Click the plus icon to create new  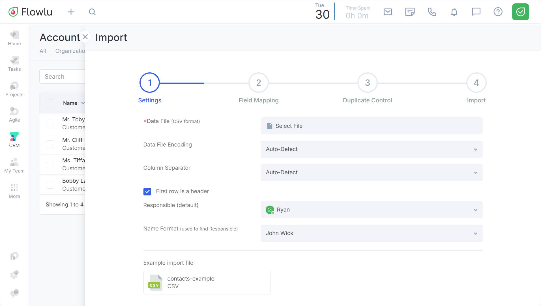pyautogui.click(x=71, y=12)
